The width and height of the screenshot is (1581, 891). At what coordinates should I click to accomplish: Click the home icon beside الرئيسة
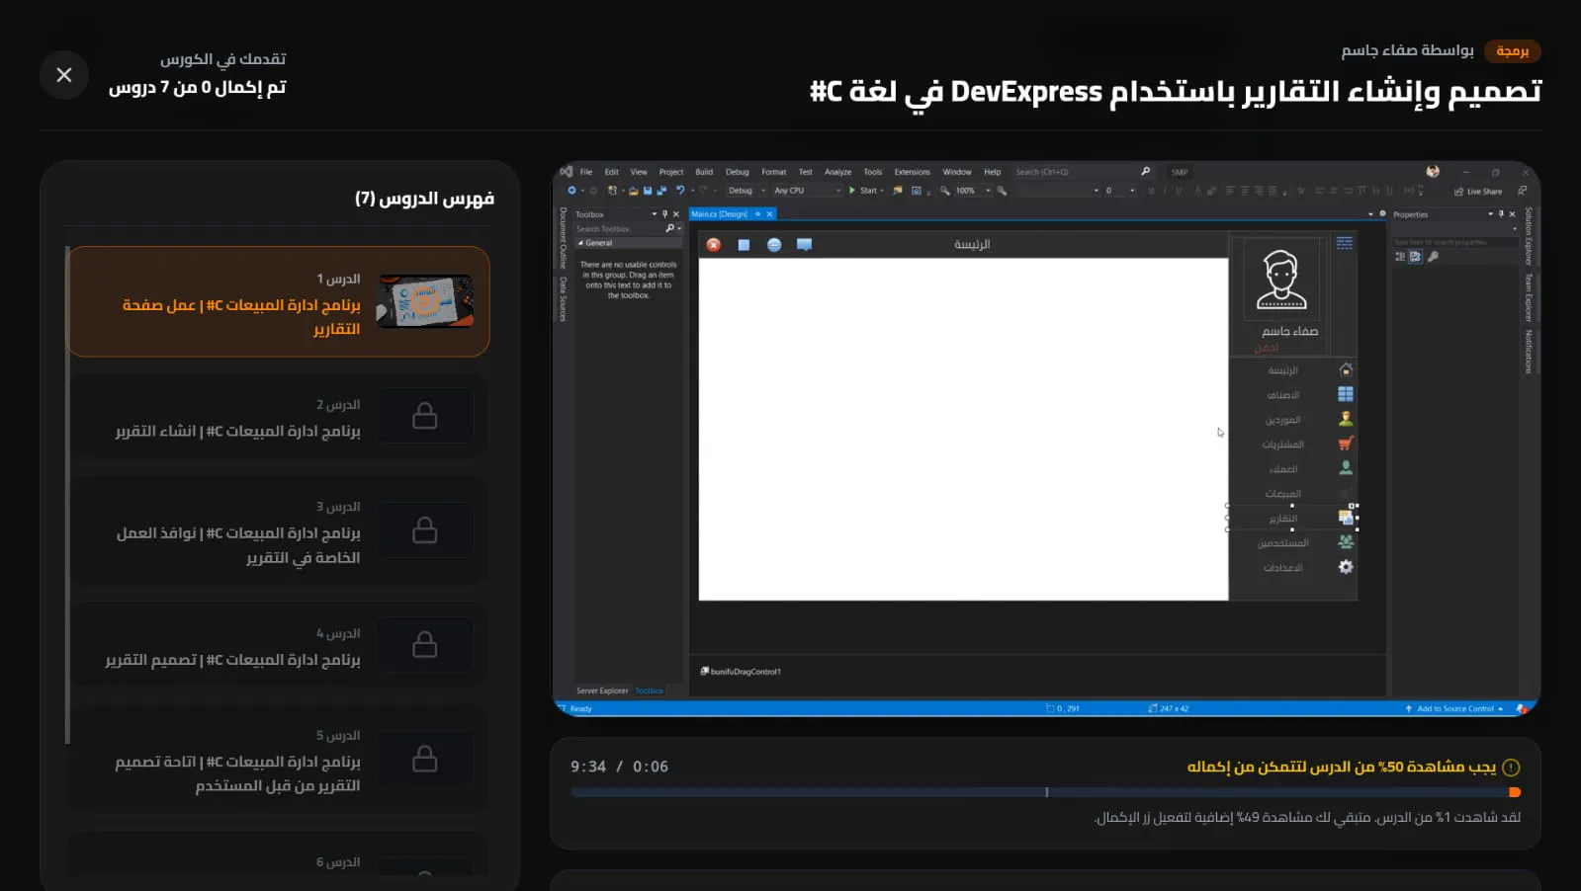point(1346,369)
